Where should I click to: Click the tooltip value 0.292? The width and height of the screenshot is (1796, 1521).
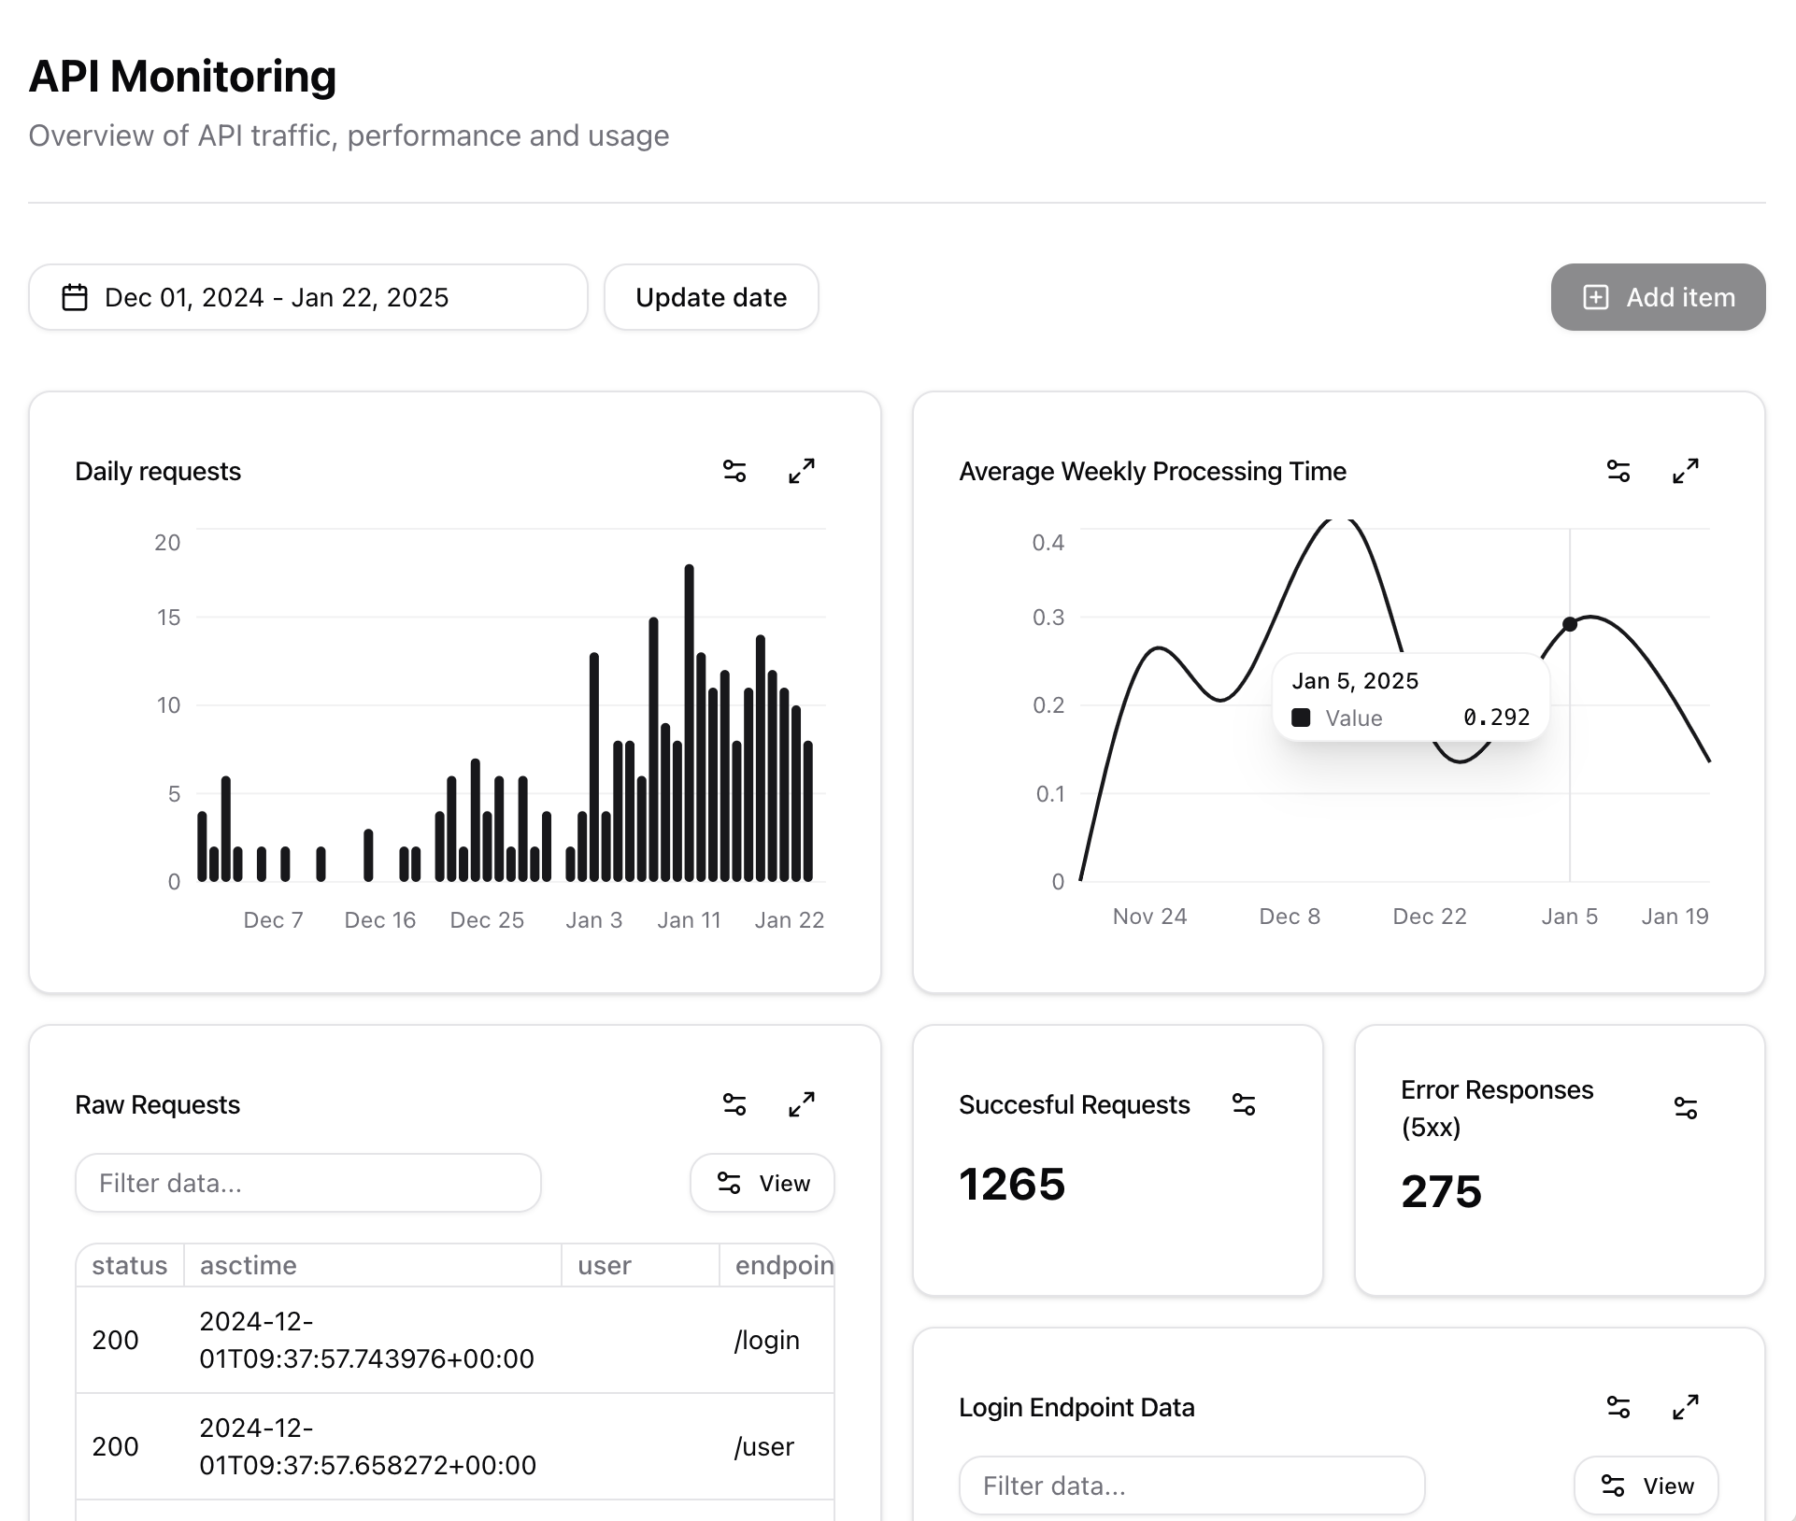coord(1496,718)
